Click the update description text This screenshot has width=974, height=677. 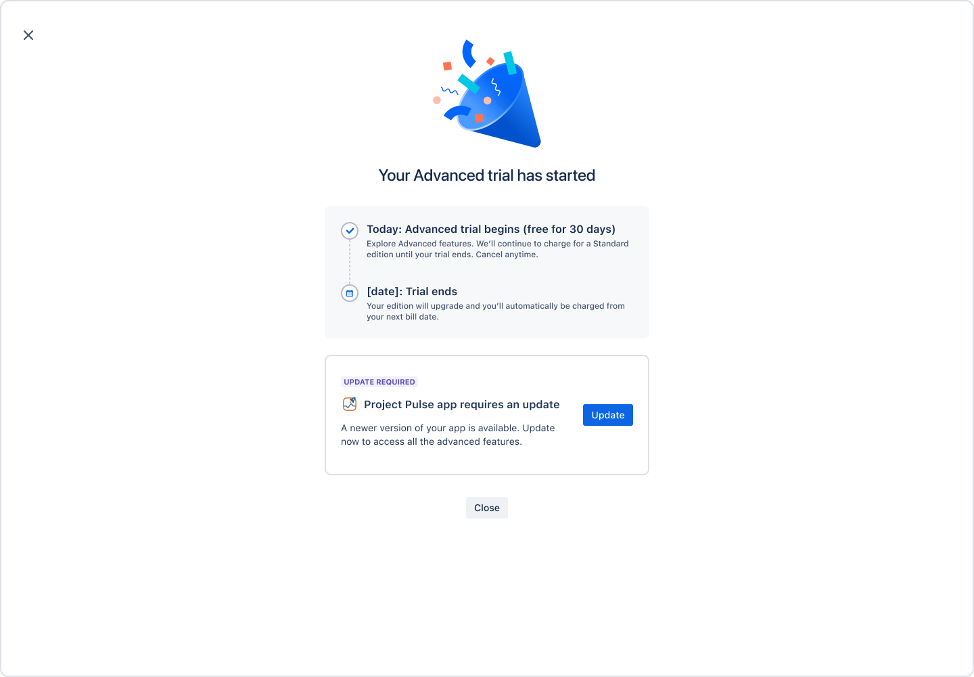pyautogui.click(x=448, y=434)
